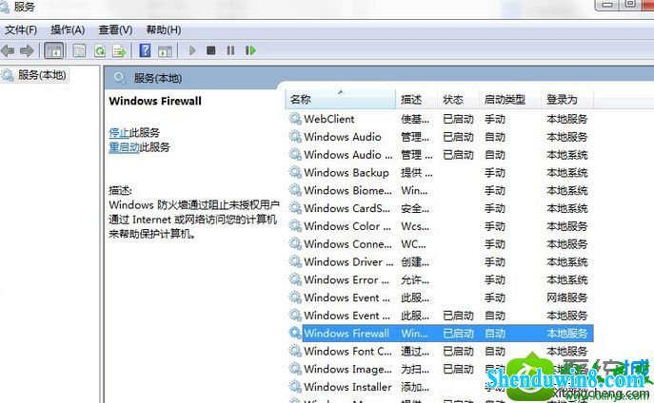Image resolution: width=654 pixels, height=403 pixels.
Task: Select the Windows Installer service row
Action: coord(440,387)
